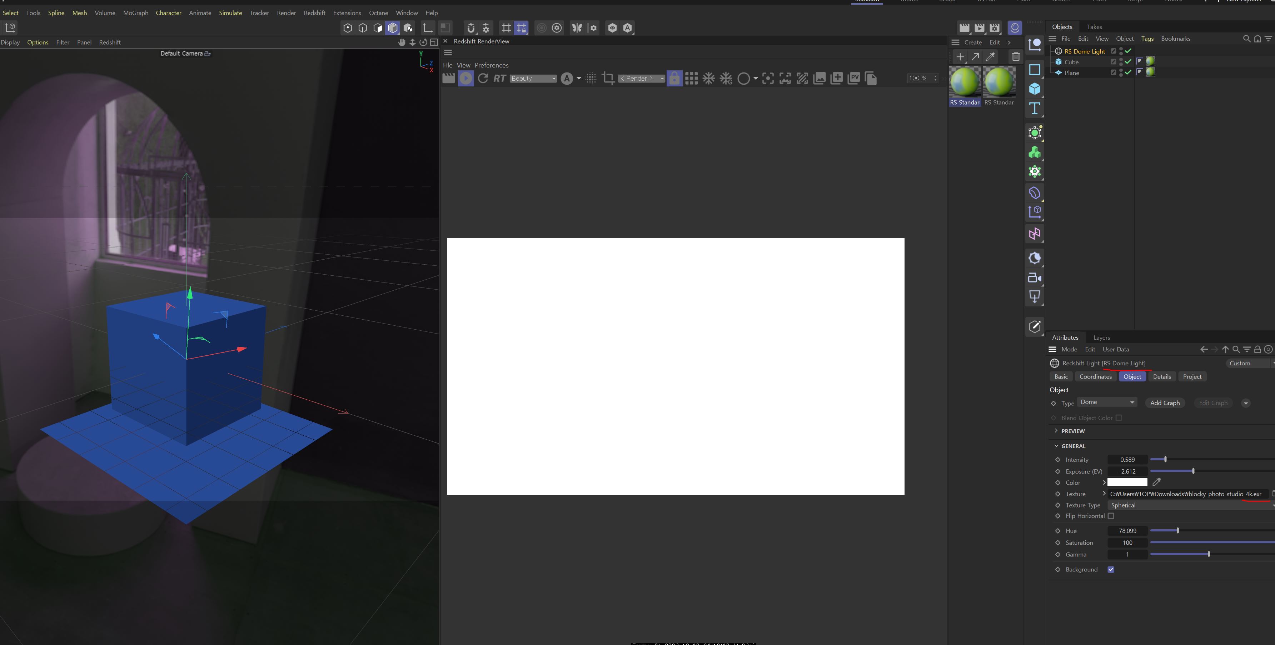The width and height of the screenshot is (1275, 645).
Task: Uncheck the Background checkbox
Action: [x=1111, y=569]
